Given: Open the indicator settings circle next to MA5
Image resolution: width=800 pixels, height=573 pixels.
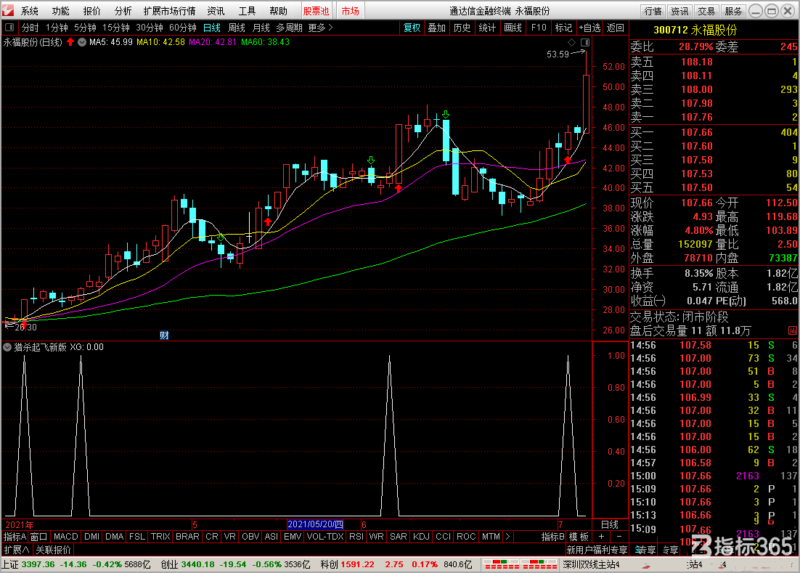Looking at the screenshot, I should tap(82, 42).
